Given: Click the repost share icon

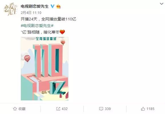Looking at the screenshot, I should pyautogui.click(x=58, y=109).
